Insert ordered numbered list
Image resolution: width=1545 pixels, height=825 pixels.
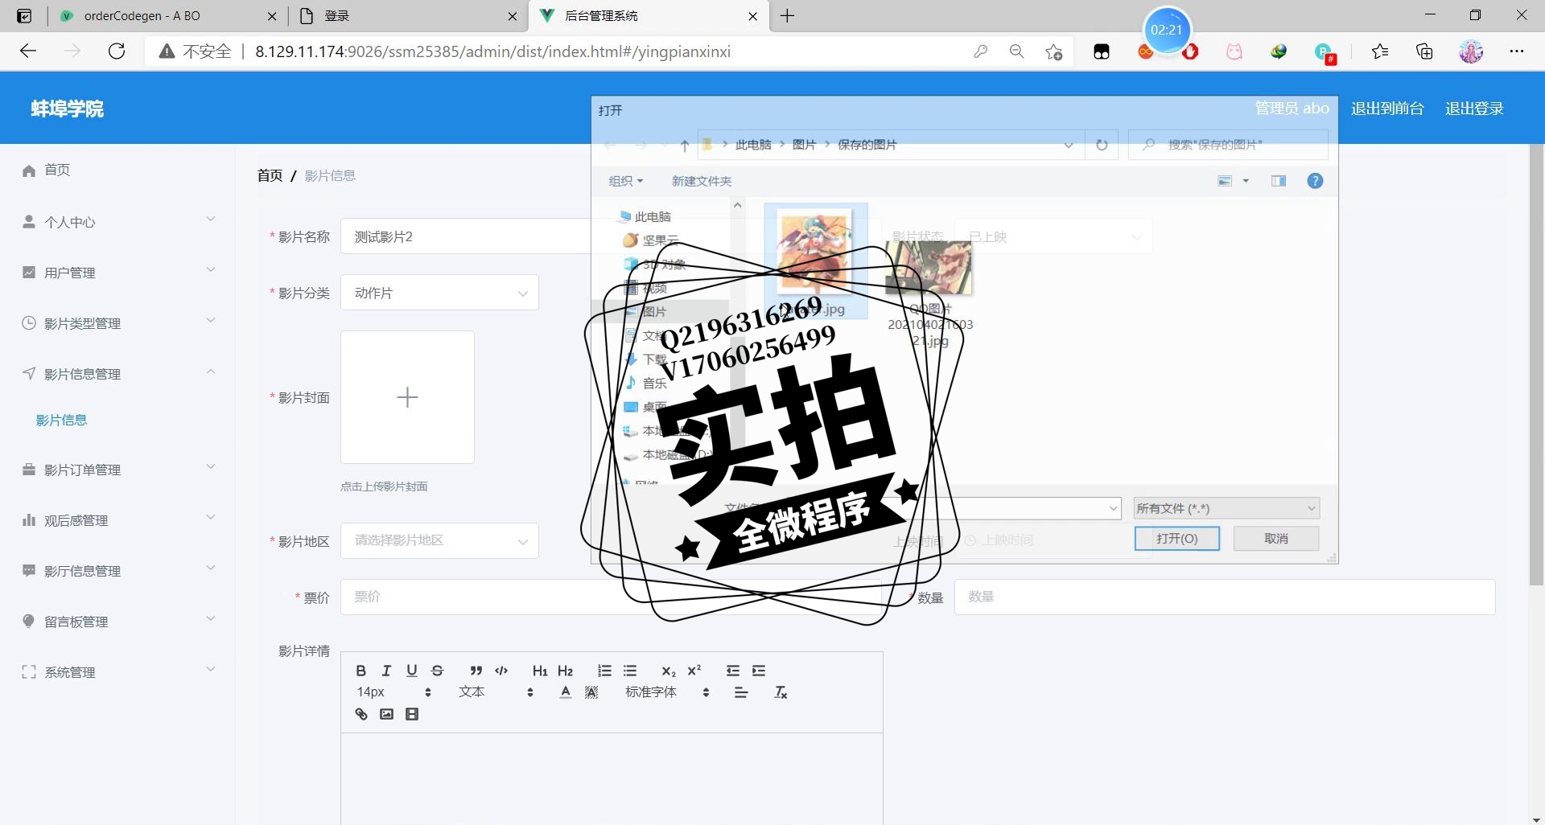point(604,671)
